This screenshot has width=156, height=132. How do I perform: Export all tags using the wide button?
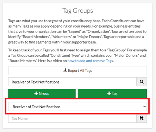point(77,70)
